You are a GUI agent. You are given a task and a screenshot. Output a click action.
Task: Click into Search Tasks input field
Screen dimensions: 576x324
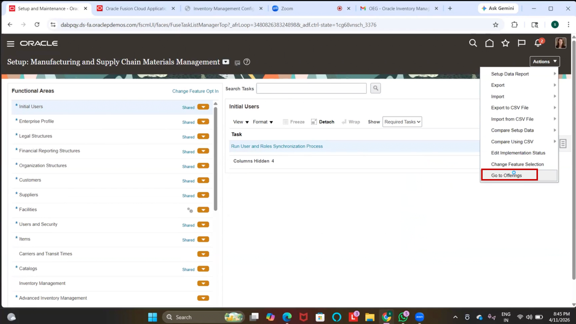(x=311, y=88)
